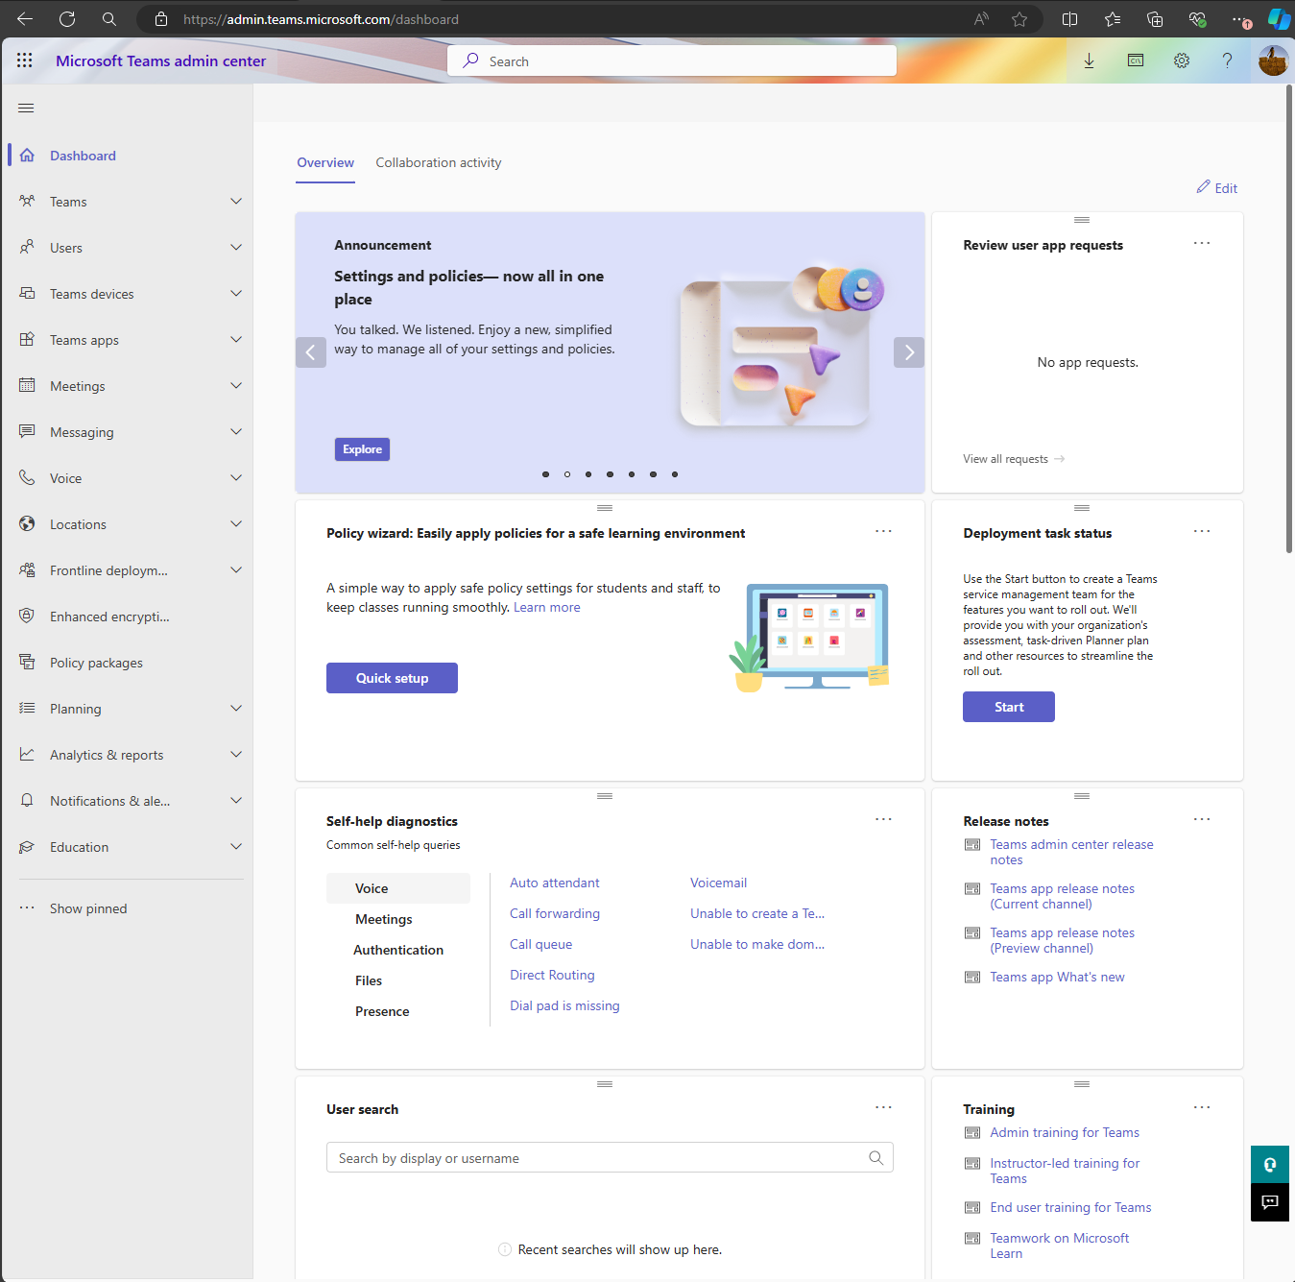
Task: Select the Teams apps section icon
Action: (28, 339)
